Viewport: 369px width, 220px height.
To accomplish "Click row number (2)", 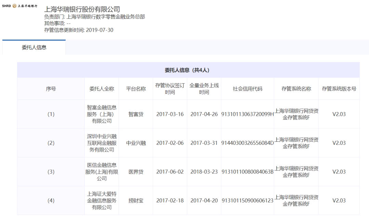I will [x=51, y=143].
